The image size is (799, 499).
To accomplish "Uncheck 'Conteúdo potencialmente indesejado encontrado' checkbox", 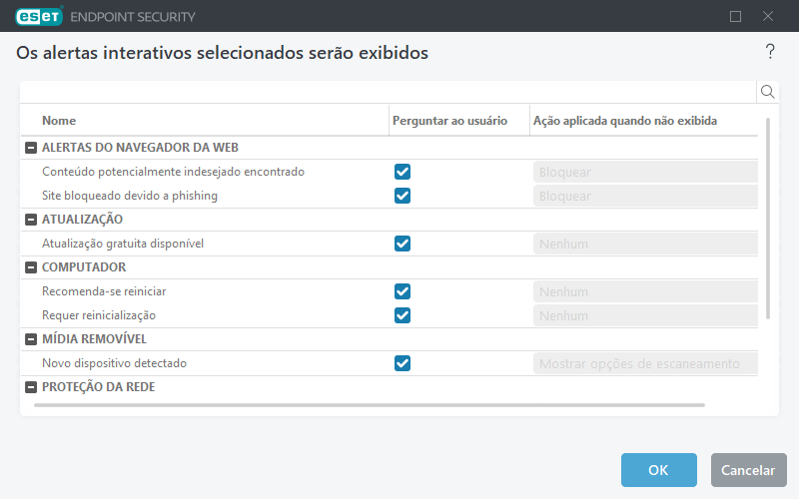I will 402,172.
